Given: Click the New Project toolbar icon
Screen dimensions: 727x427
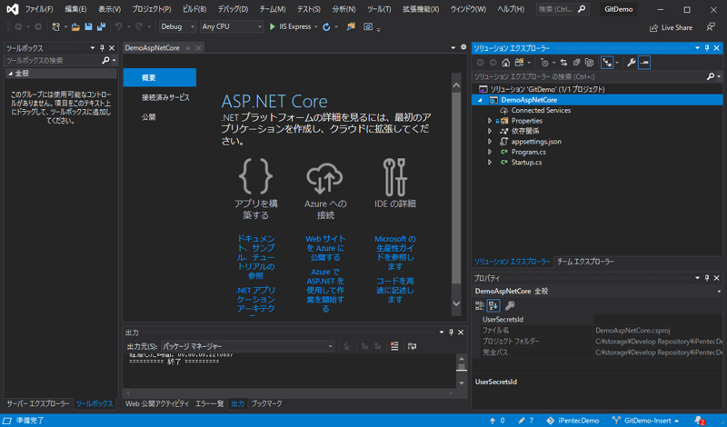Looking at the screenshot, I should click(56, 27).
